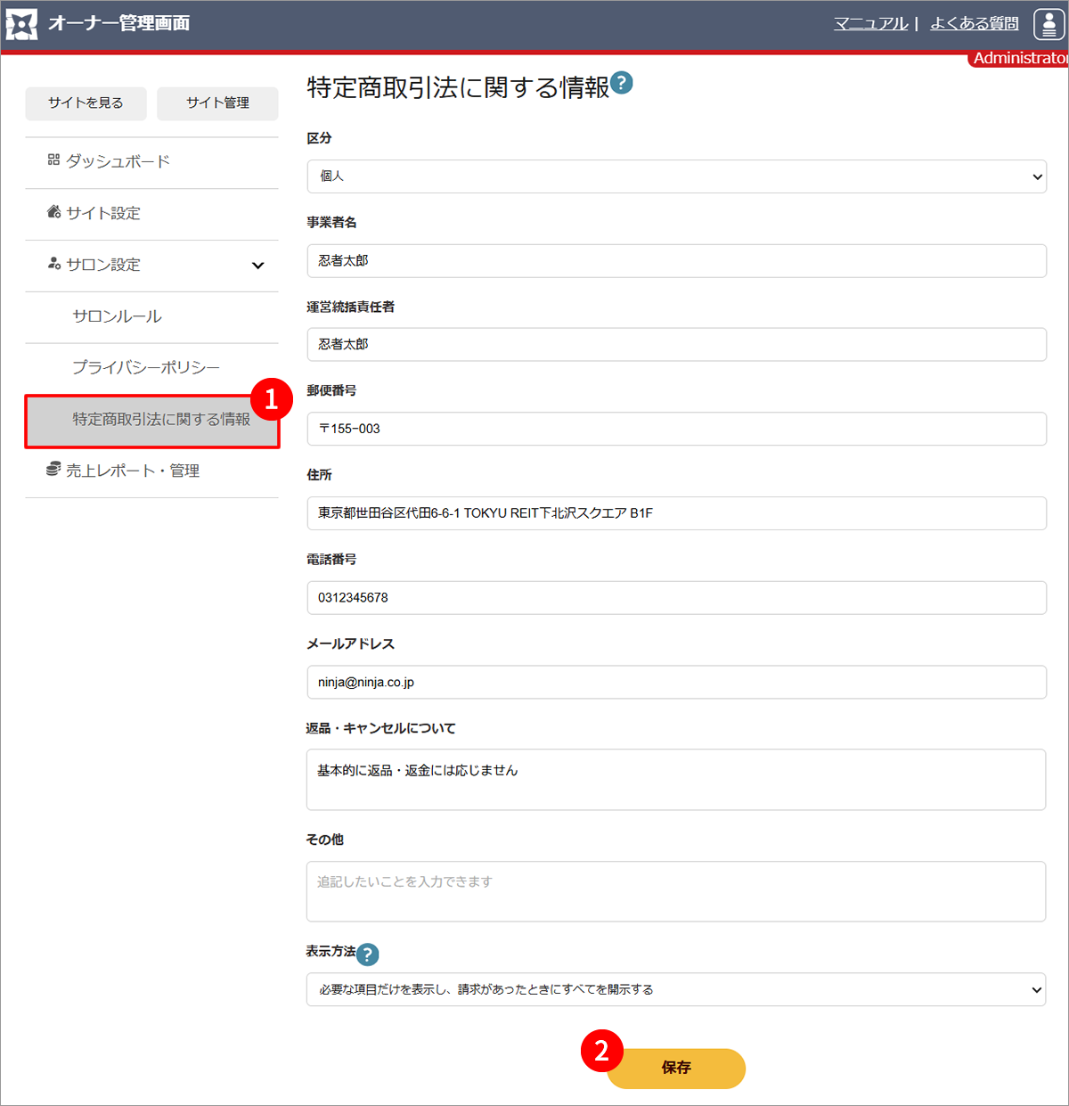Click the サイト管理 button

(x=217, y=103)
